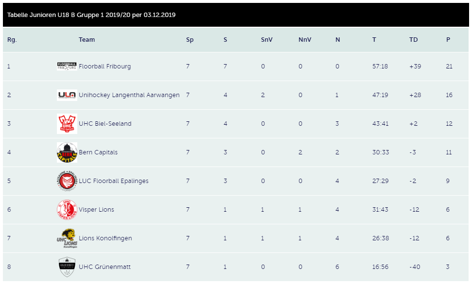Screen dimensions: 472x284
Task: Click the LUC Floorball Epalinges owl logo
Action: [x=67, y=181]
